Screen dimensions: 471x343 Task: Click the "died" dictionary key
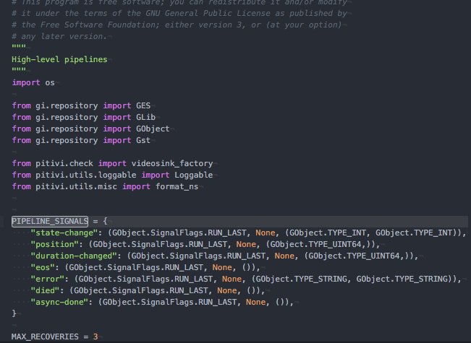(45, 290)
